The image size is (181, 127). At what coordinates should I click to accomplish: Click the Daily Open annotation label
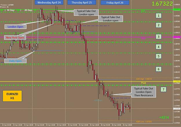point(15,61)
